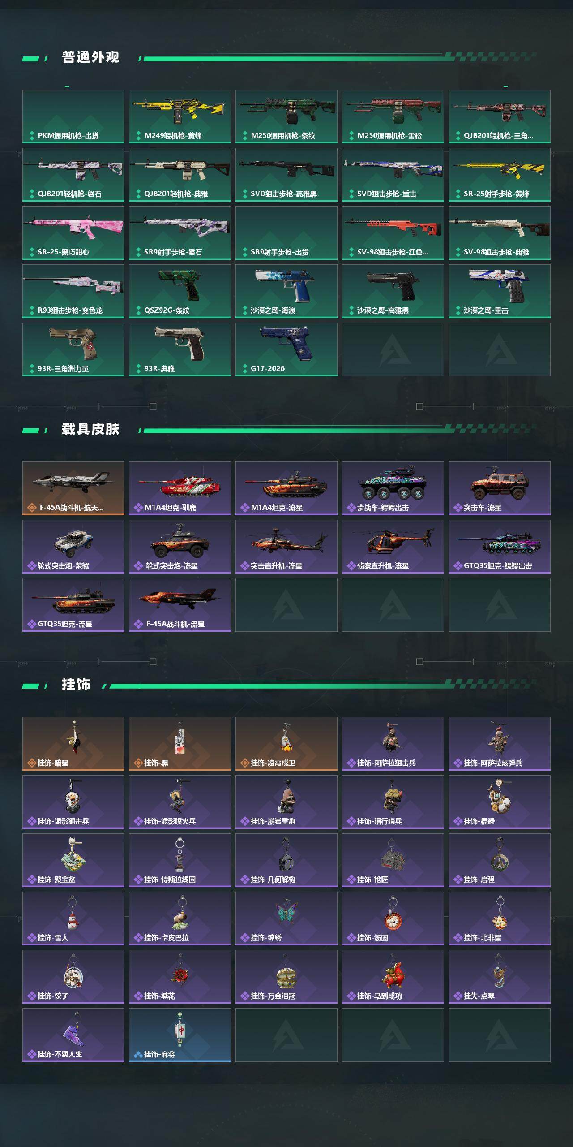Screen dimensions: 573x1147
Task: Click the 侦察直升机-流星 helicopter icon
Action: [x=393, y=540]
